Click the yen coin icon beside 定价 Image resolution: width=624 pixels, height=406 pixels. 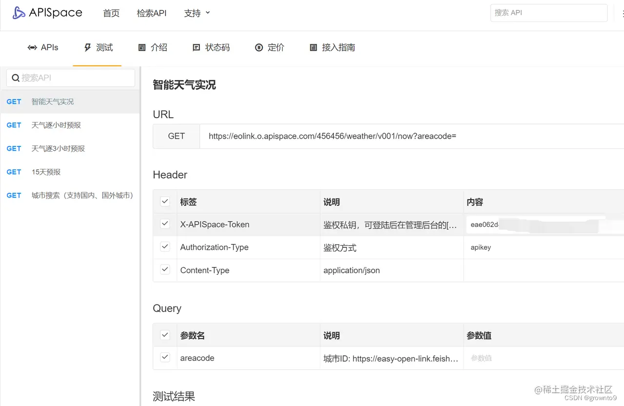tap(259, 47)
